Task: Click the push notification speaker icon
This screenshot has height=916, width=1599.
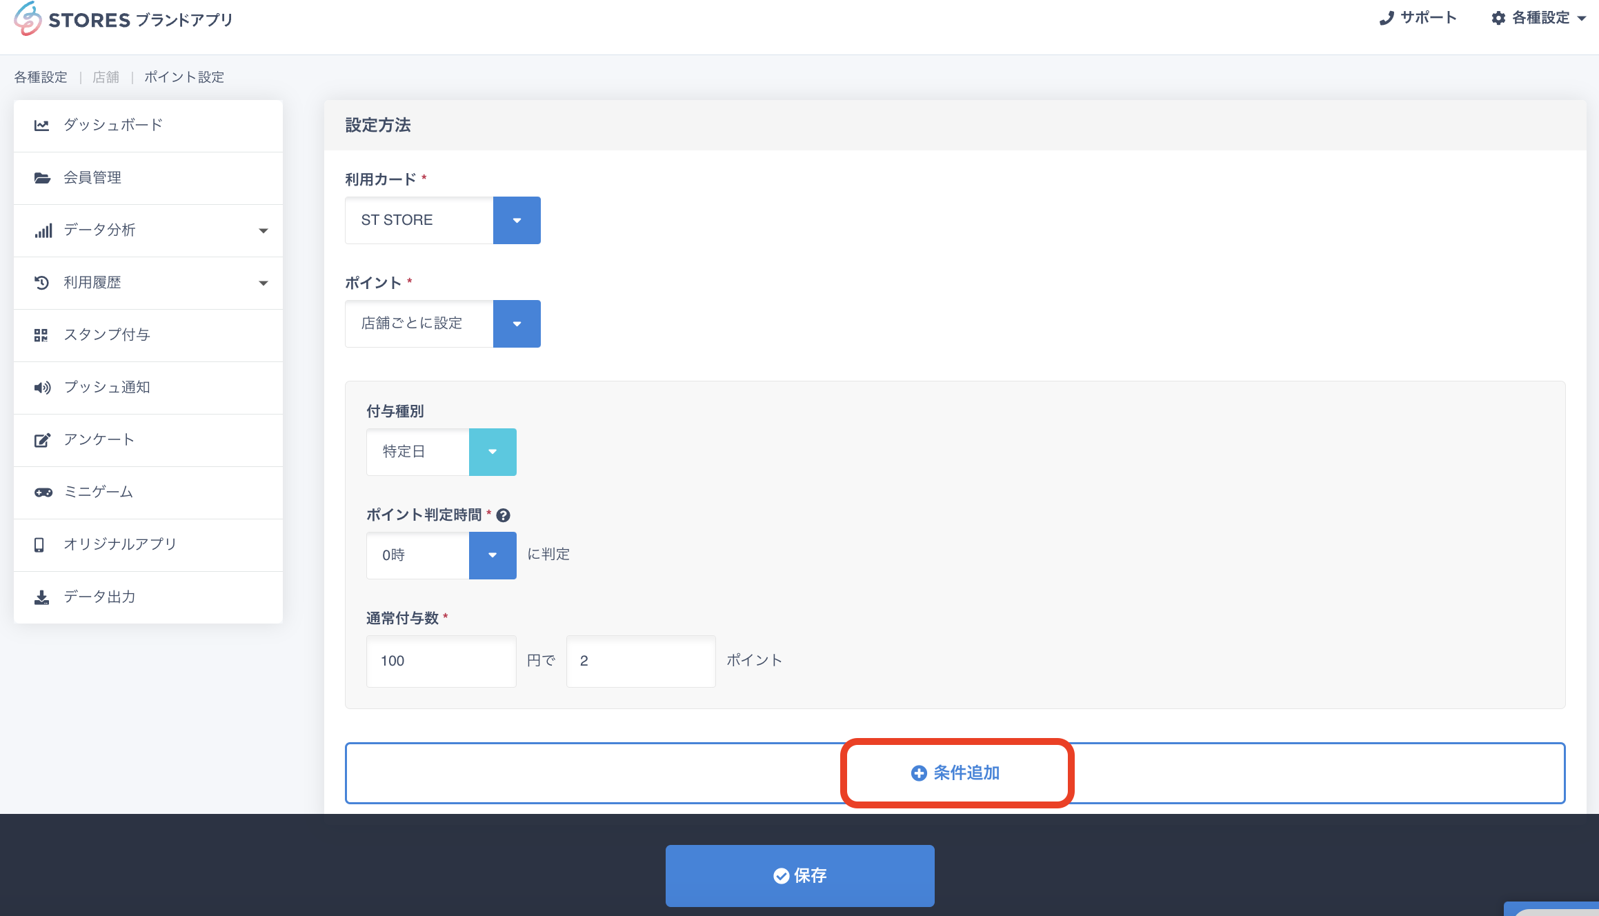Action: pyautogui.click(x=42, y=388)
